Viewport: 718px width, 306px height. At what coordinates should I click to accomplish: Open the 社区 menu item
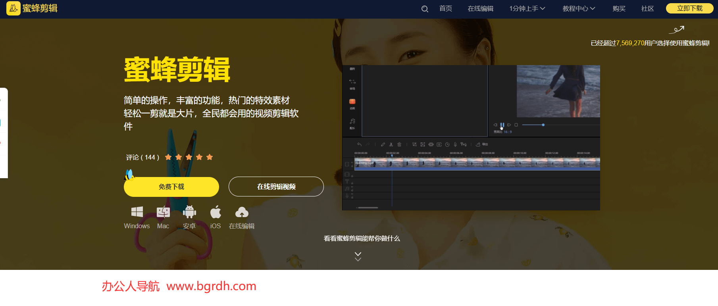[647, 8]
